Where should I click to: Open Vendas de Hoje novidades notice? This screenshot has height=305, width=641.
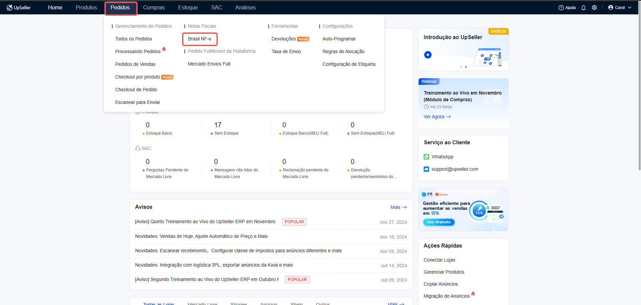(201, 236)
